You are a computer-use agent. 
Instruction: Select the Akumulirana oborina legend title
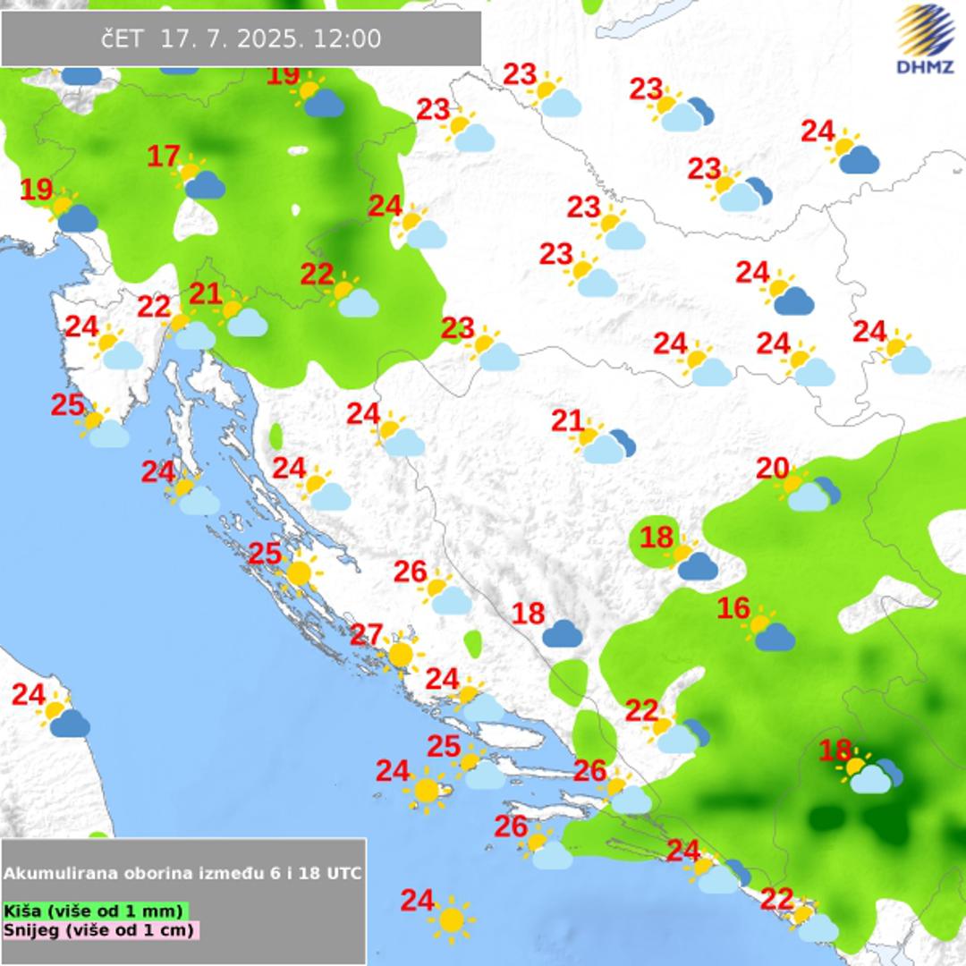coord(183,873)
